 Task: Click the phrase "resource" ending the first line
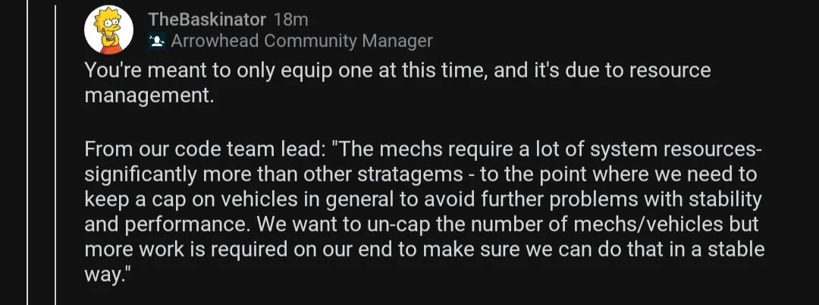click(x=670, y=71)
